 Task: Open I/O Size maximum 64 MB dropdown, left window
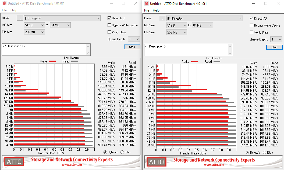[60, 25]
